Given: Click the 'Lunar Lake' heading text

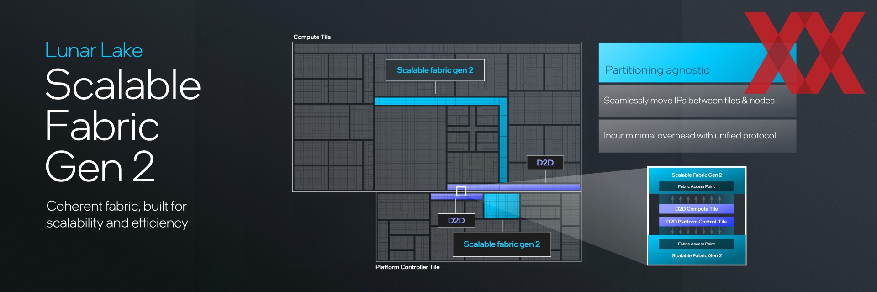Looking at the screenshot, I should (94, 50).
